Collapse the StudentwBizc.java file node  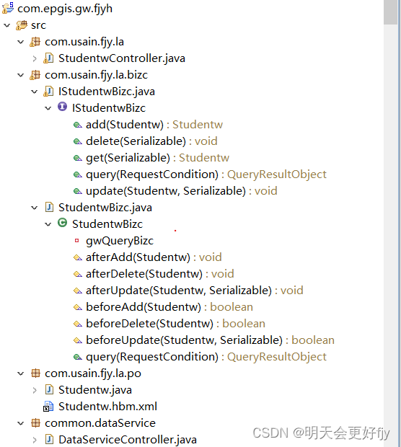point(34,208)
